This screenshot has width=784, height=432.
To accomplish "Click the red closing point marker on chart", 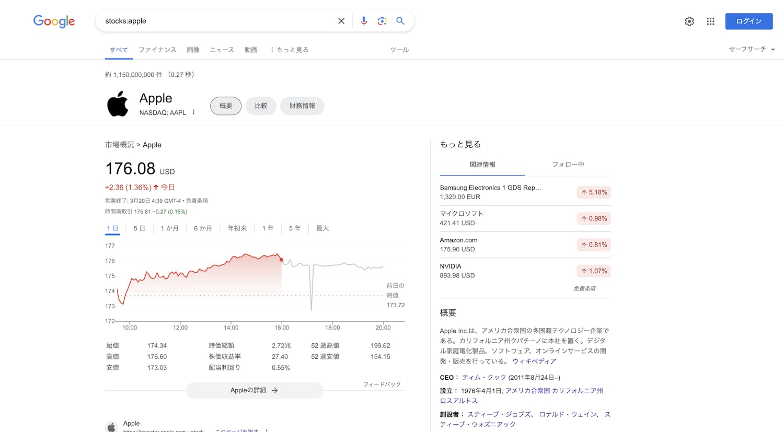I will [x=282, y=260].
